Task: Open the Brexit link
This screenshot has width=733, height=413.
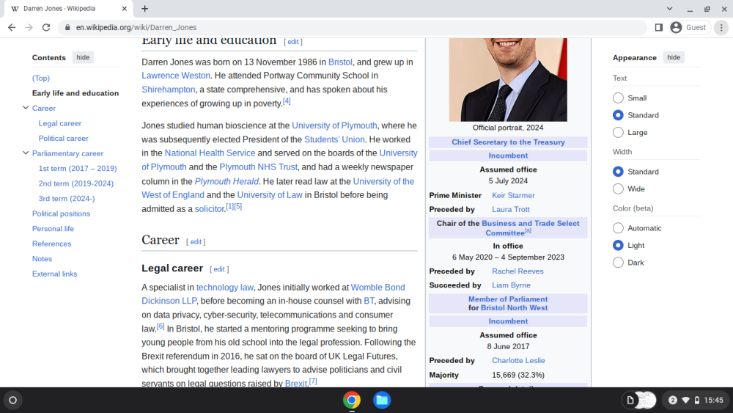Action: (296, 384)
